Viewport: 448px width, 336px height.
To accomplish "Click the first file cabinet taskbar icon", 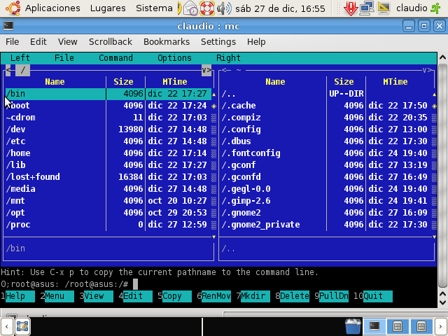I will 398,326.
